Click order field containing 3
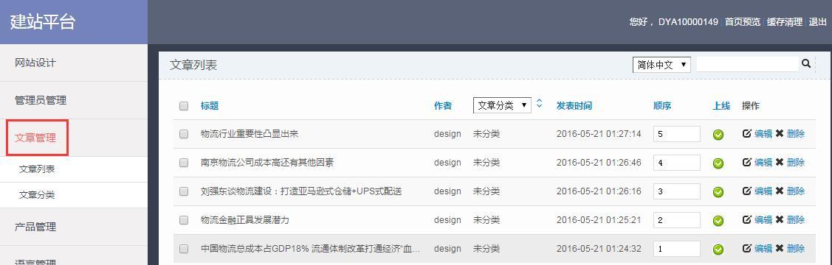Viewport: 832px width, 265px height. pyautogui.click(x=676, y=191)
